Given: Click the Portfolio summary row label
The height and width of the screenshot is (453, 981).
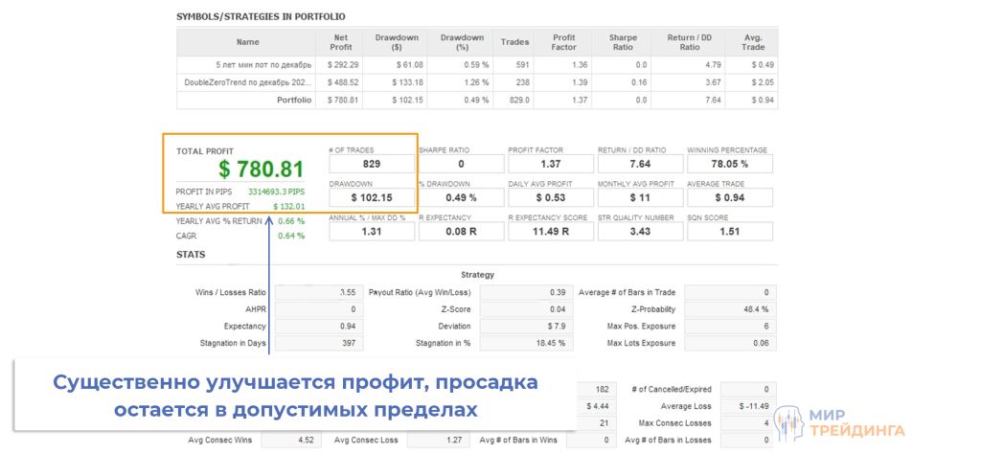Looking at the screenshot, I should pyautogui.click(x=294, y=100).
